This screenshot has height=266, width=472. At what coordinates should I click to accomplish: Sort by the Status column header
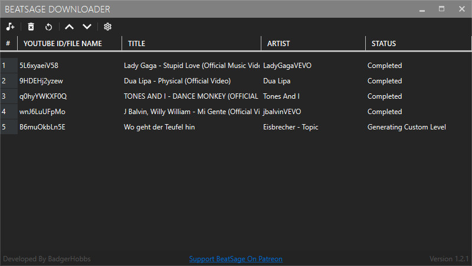tap(418, 43)
